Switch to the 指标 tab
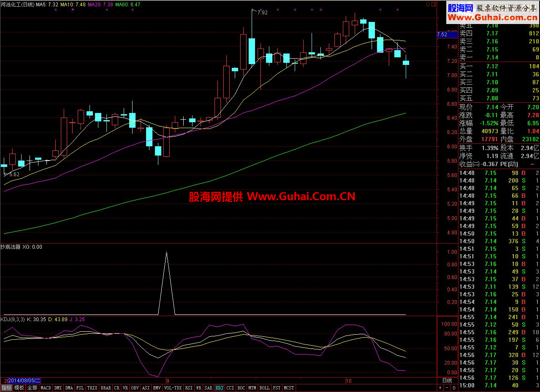Viewport: 540px width, 392px height. pyautogui.click(x=6, y=387)
